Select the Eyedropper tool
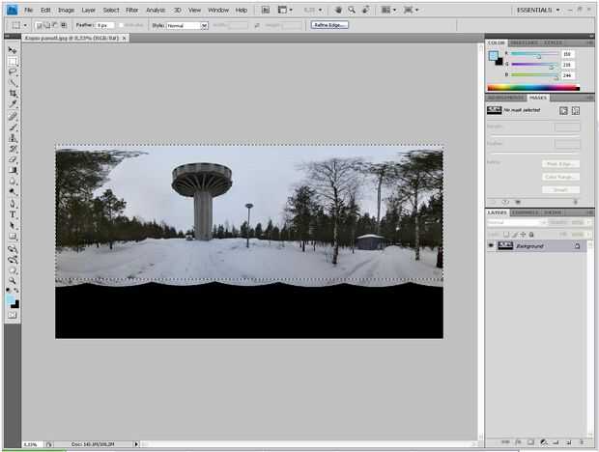599x452 pixels. pos(13,104)
